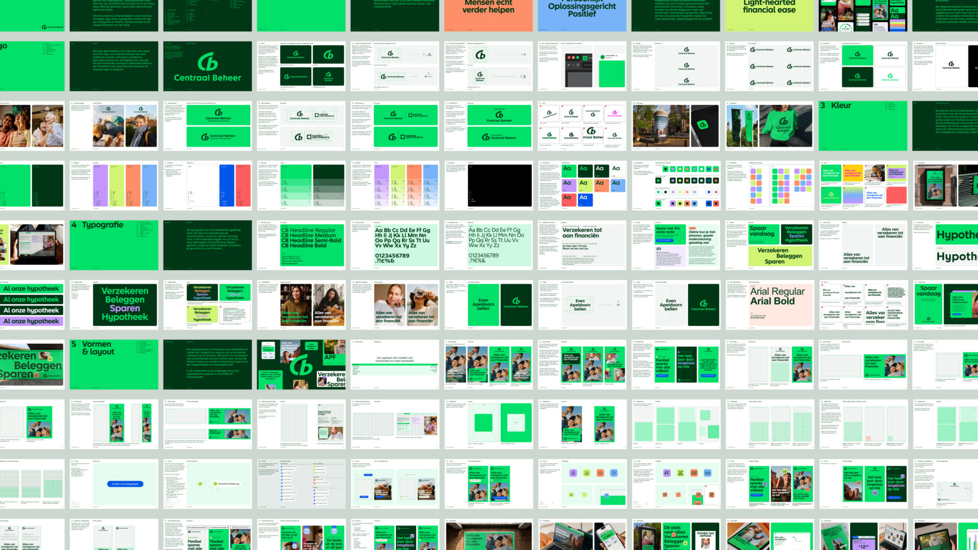Viewport: 978px width, 550px height.
Task: Open the dark green slide with large Centraal Beheer logo
Action: [x=207, y=66]
